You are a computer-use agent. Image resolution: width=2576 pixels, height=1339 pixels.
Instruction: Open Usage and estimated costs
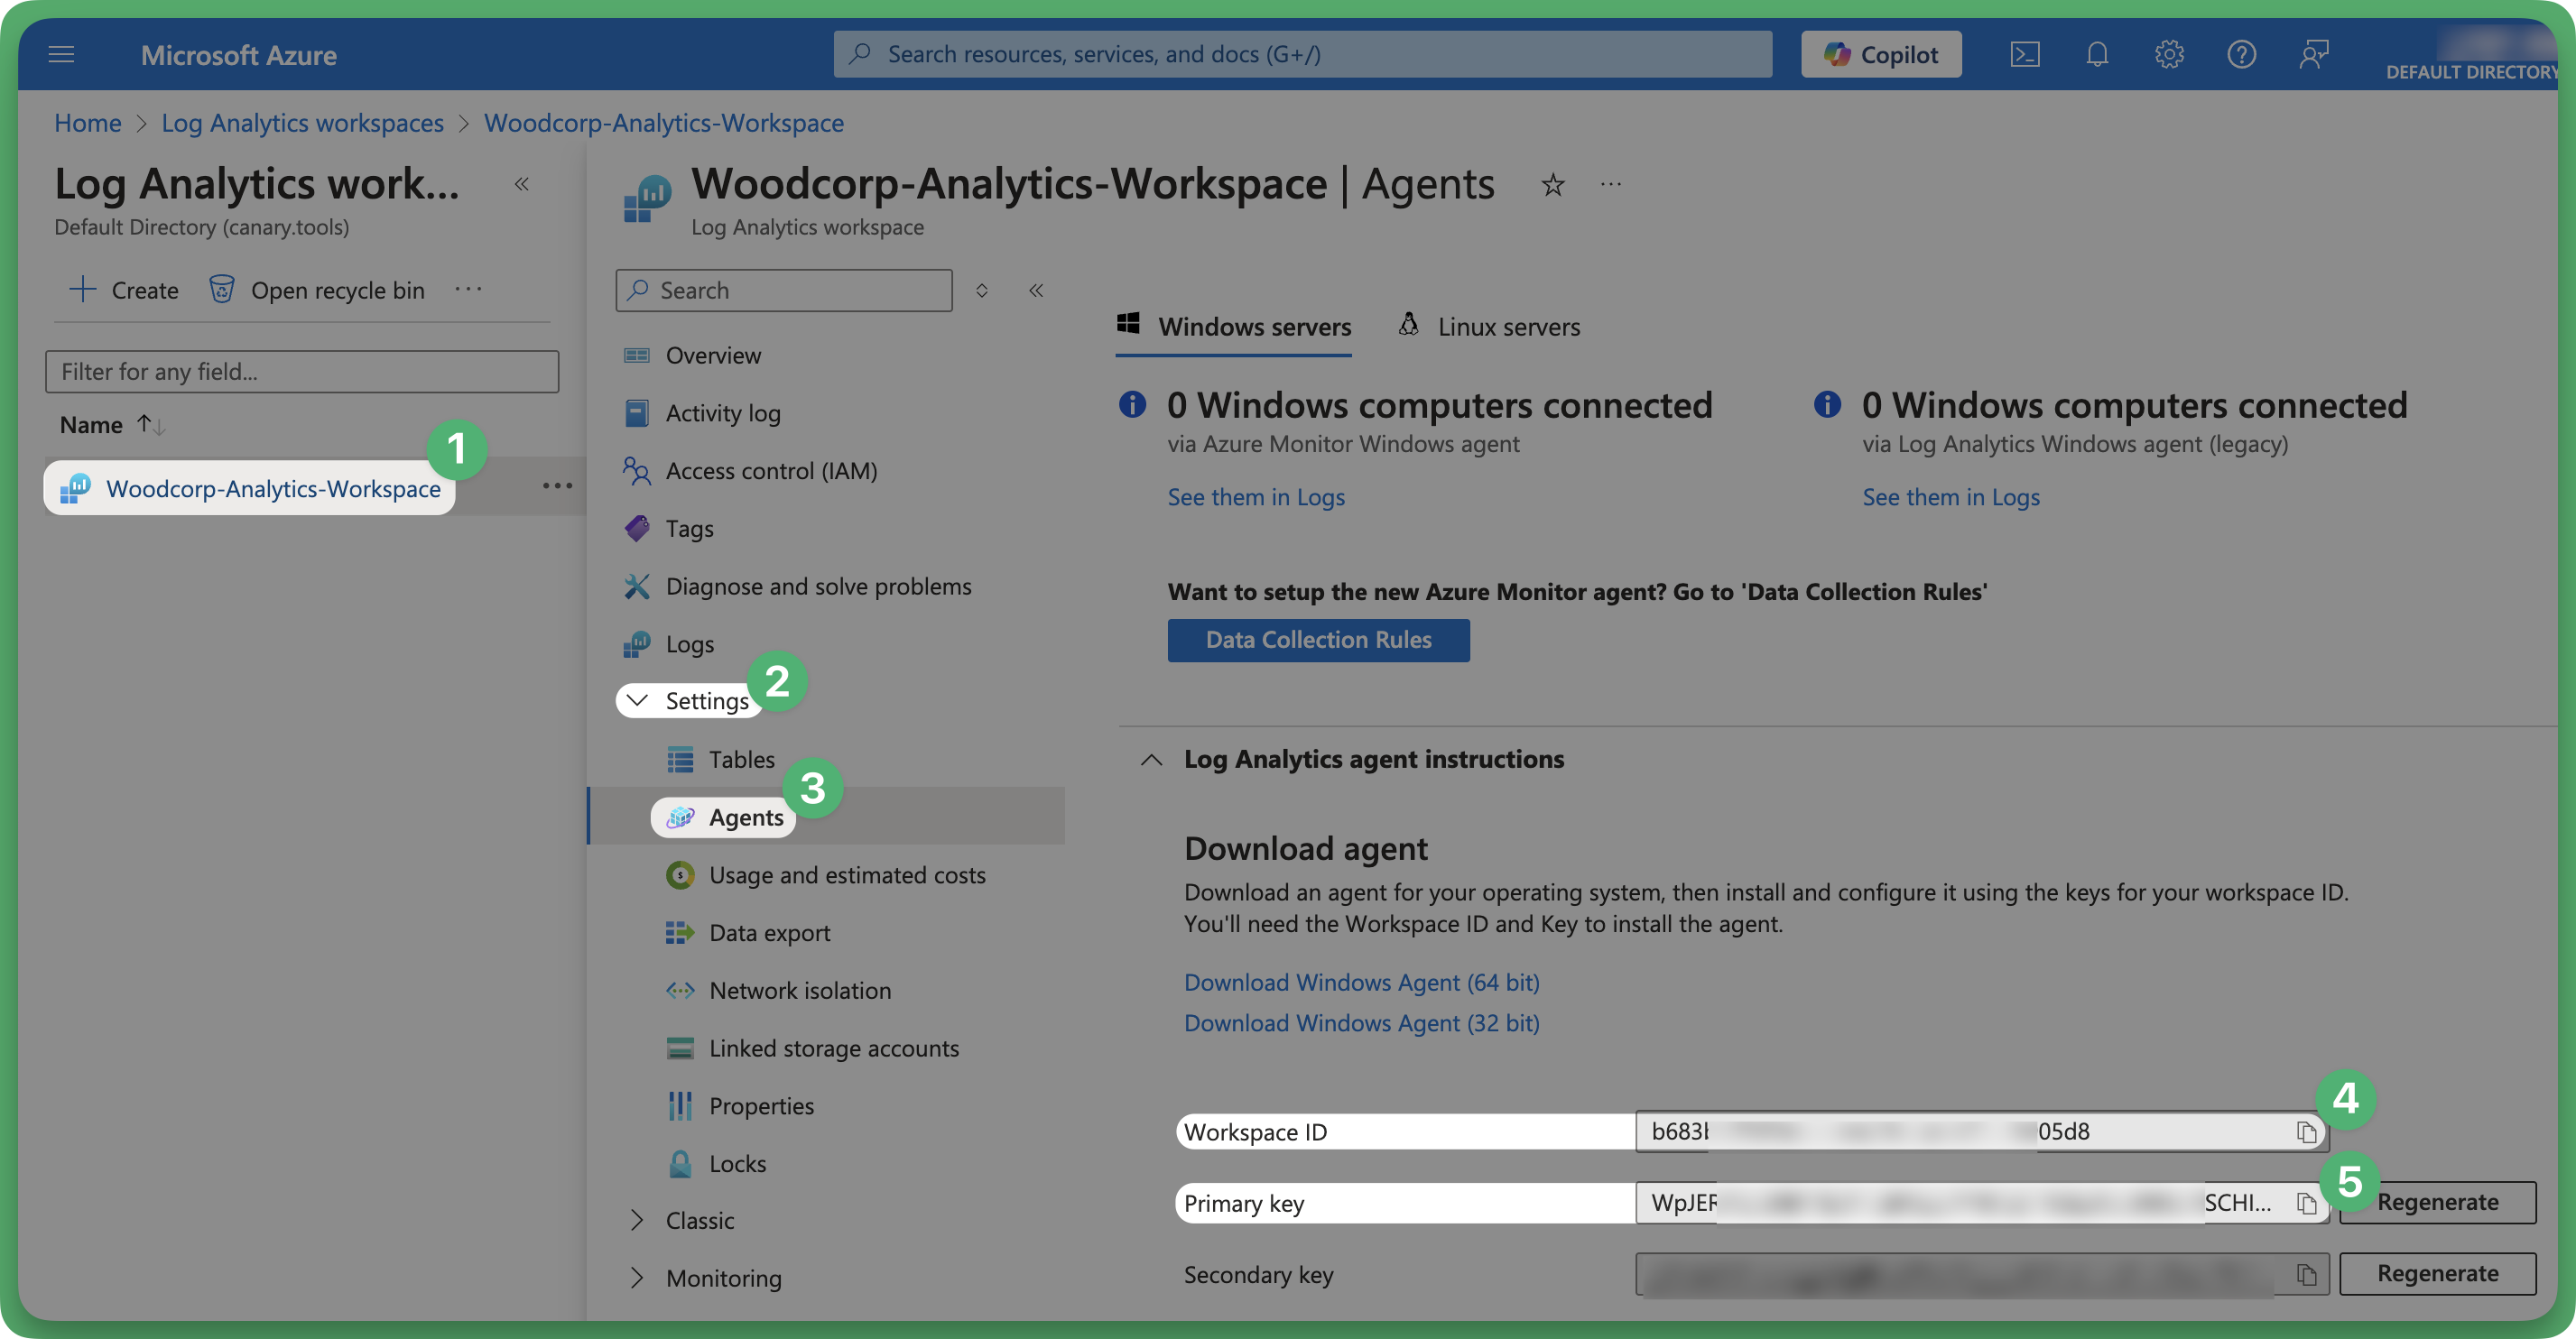click(847, 875)
